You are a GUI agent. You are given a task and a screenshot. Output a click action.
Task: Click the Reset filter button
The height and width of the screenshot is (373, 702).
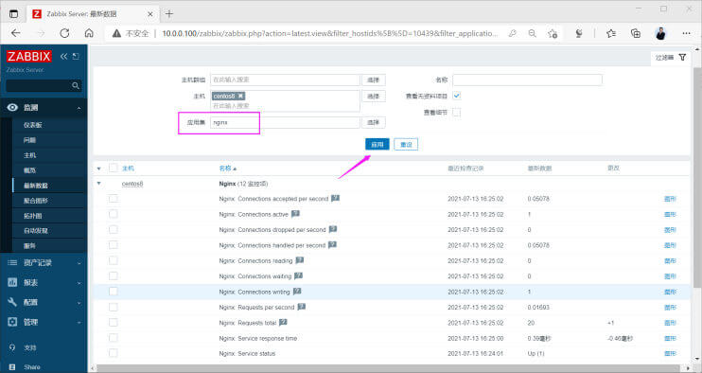pyautogui.click(x=406, y=144)
